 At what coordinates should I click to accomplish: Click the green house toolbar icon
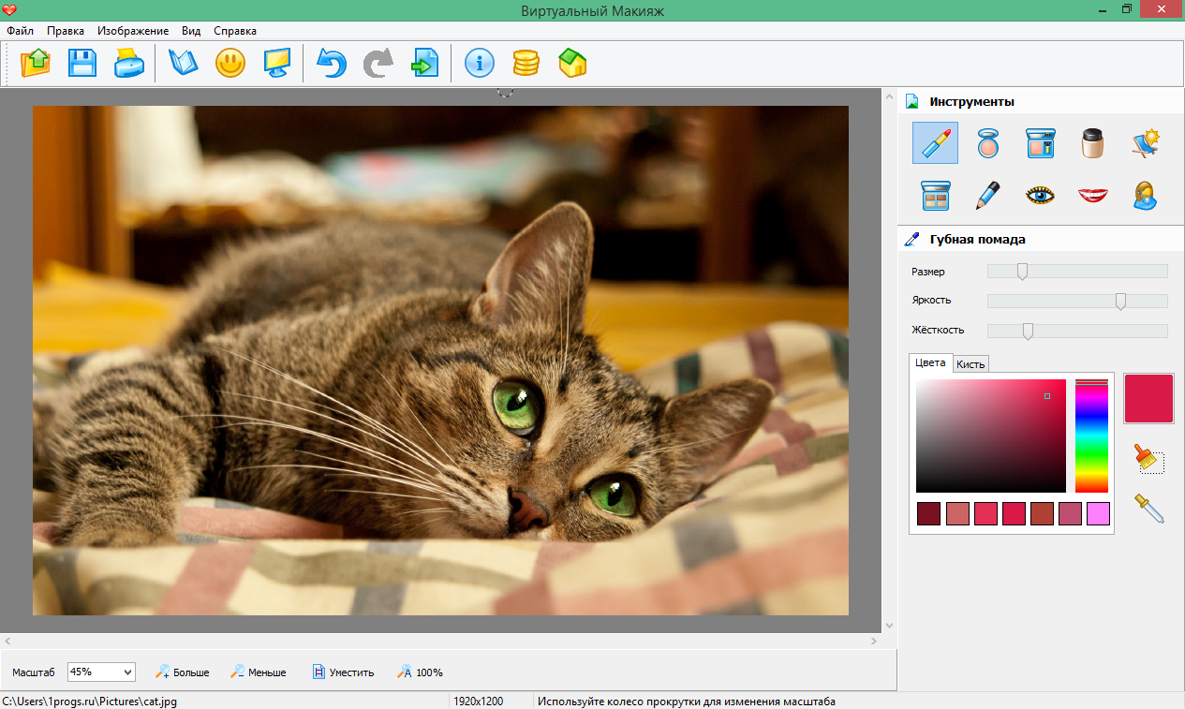click(573, 63)
